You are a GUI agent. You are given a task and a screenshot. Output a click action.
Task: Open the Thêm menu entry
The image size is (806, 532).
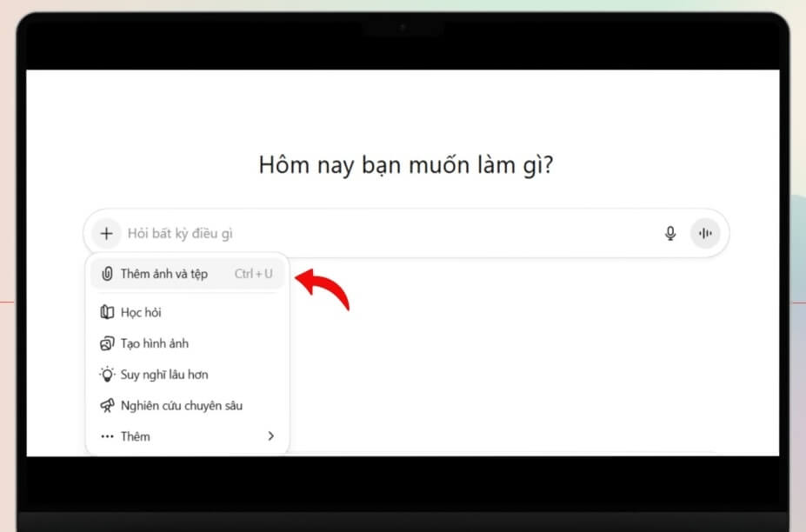tap(136, 436)
